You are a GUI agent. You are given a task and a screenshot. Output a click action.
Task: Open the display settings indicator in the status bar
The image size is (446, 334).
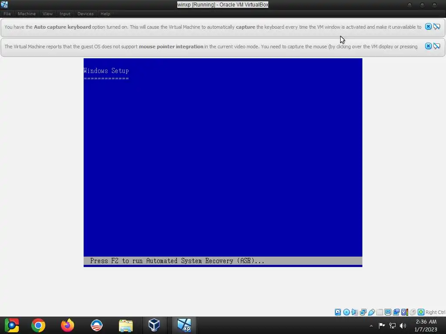pos(388,312)
